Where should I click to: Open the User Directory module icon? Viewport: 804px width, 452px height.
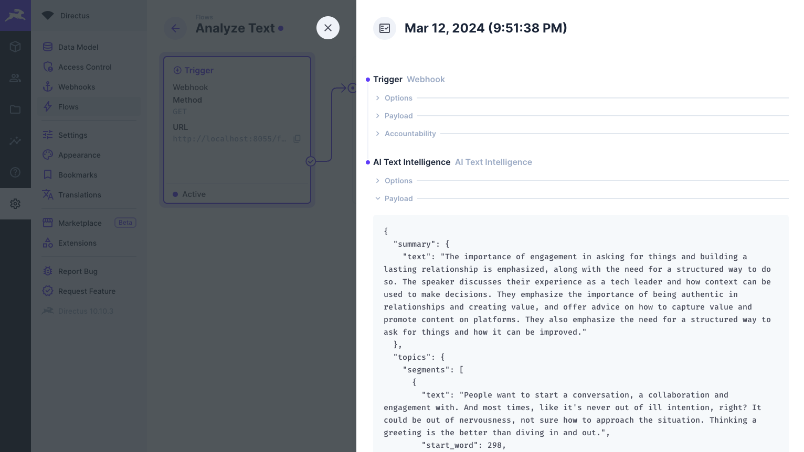tap(15, 78)
